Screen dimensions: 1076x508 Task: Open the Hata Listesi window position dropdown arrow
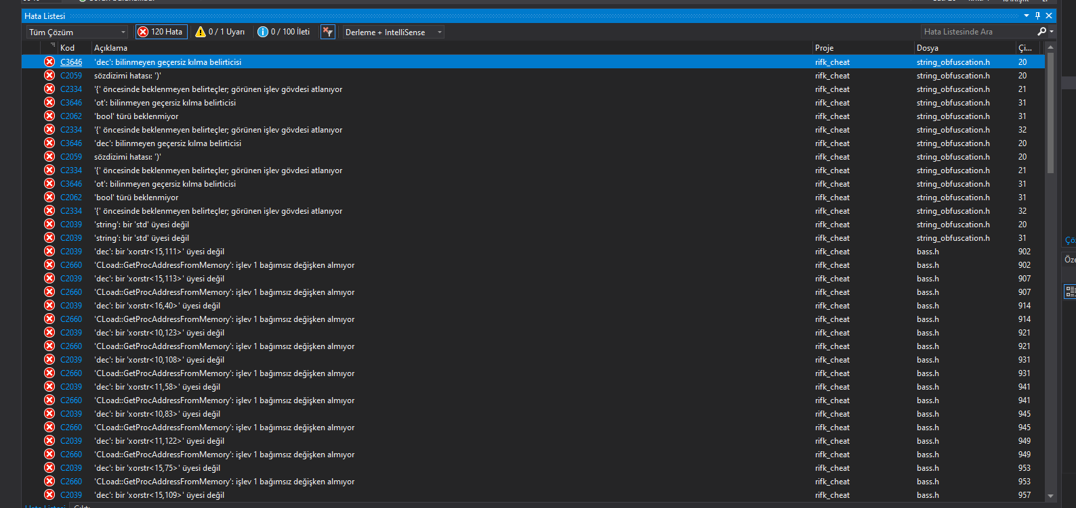(1027, 16)
